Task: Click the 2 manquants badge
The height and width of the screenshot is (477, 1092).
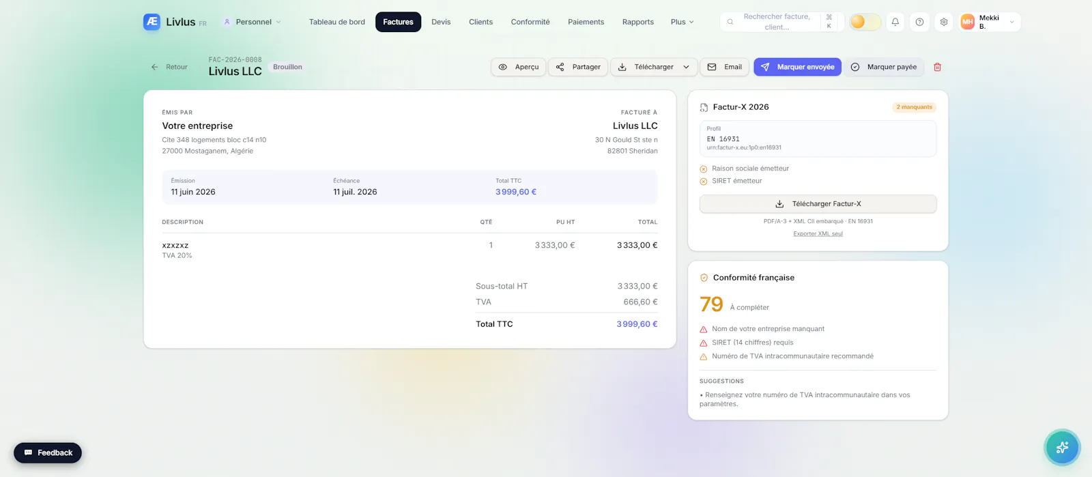Action: (914, 107)
